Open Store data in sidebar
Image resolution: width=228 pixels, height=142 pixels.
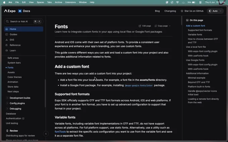click(x=13, y=87)
